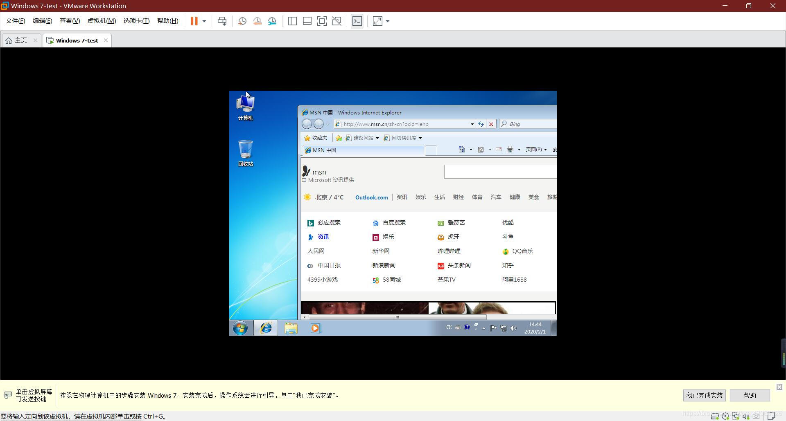Open the Snapshot Manager

pos(272,21)
